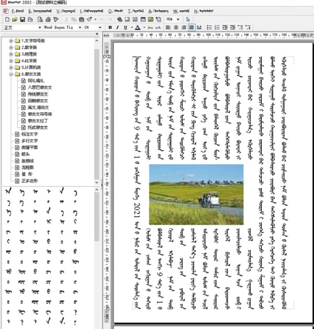Image resolution: width=314 pixels, height=329 pixels.
Task: Select the grassland carriage photo in the document
Action: pos(196,194)
